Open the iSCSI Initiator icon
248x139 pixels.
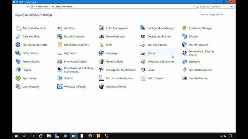(x=18, y=53)
